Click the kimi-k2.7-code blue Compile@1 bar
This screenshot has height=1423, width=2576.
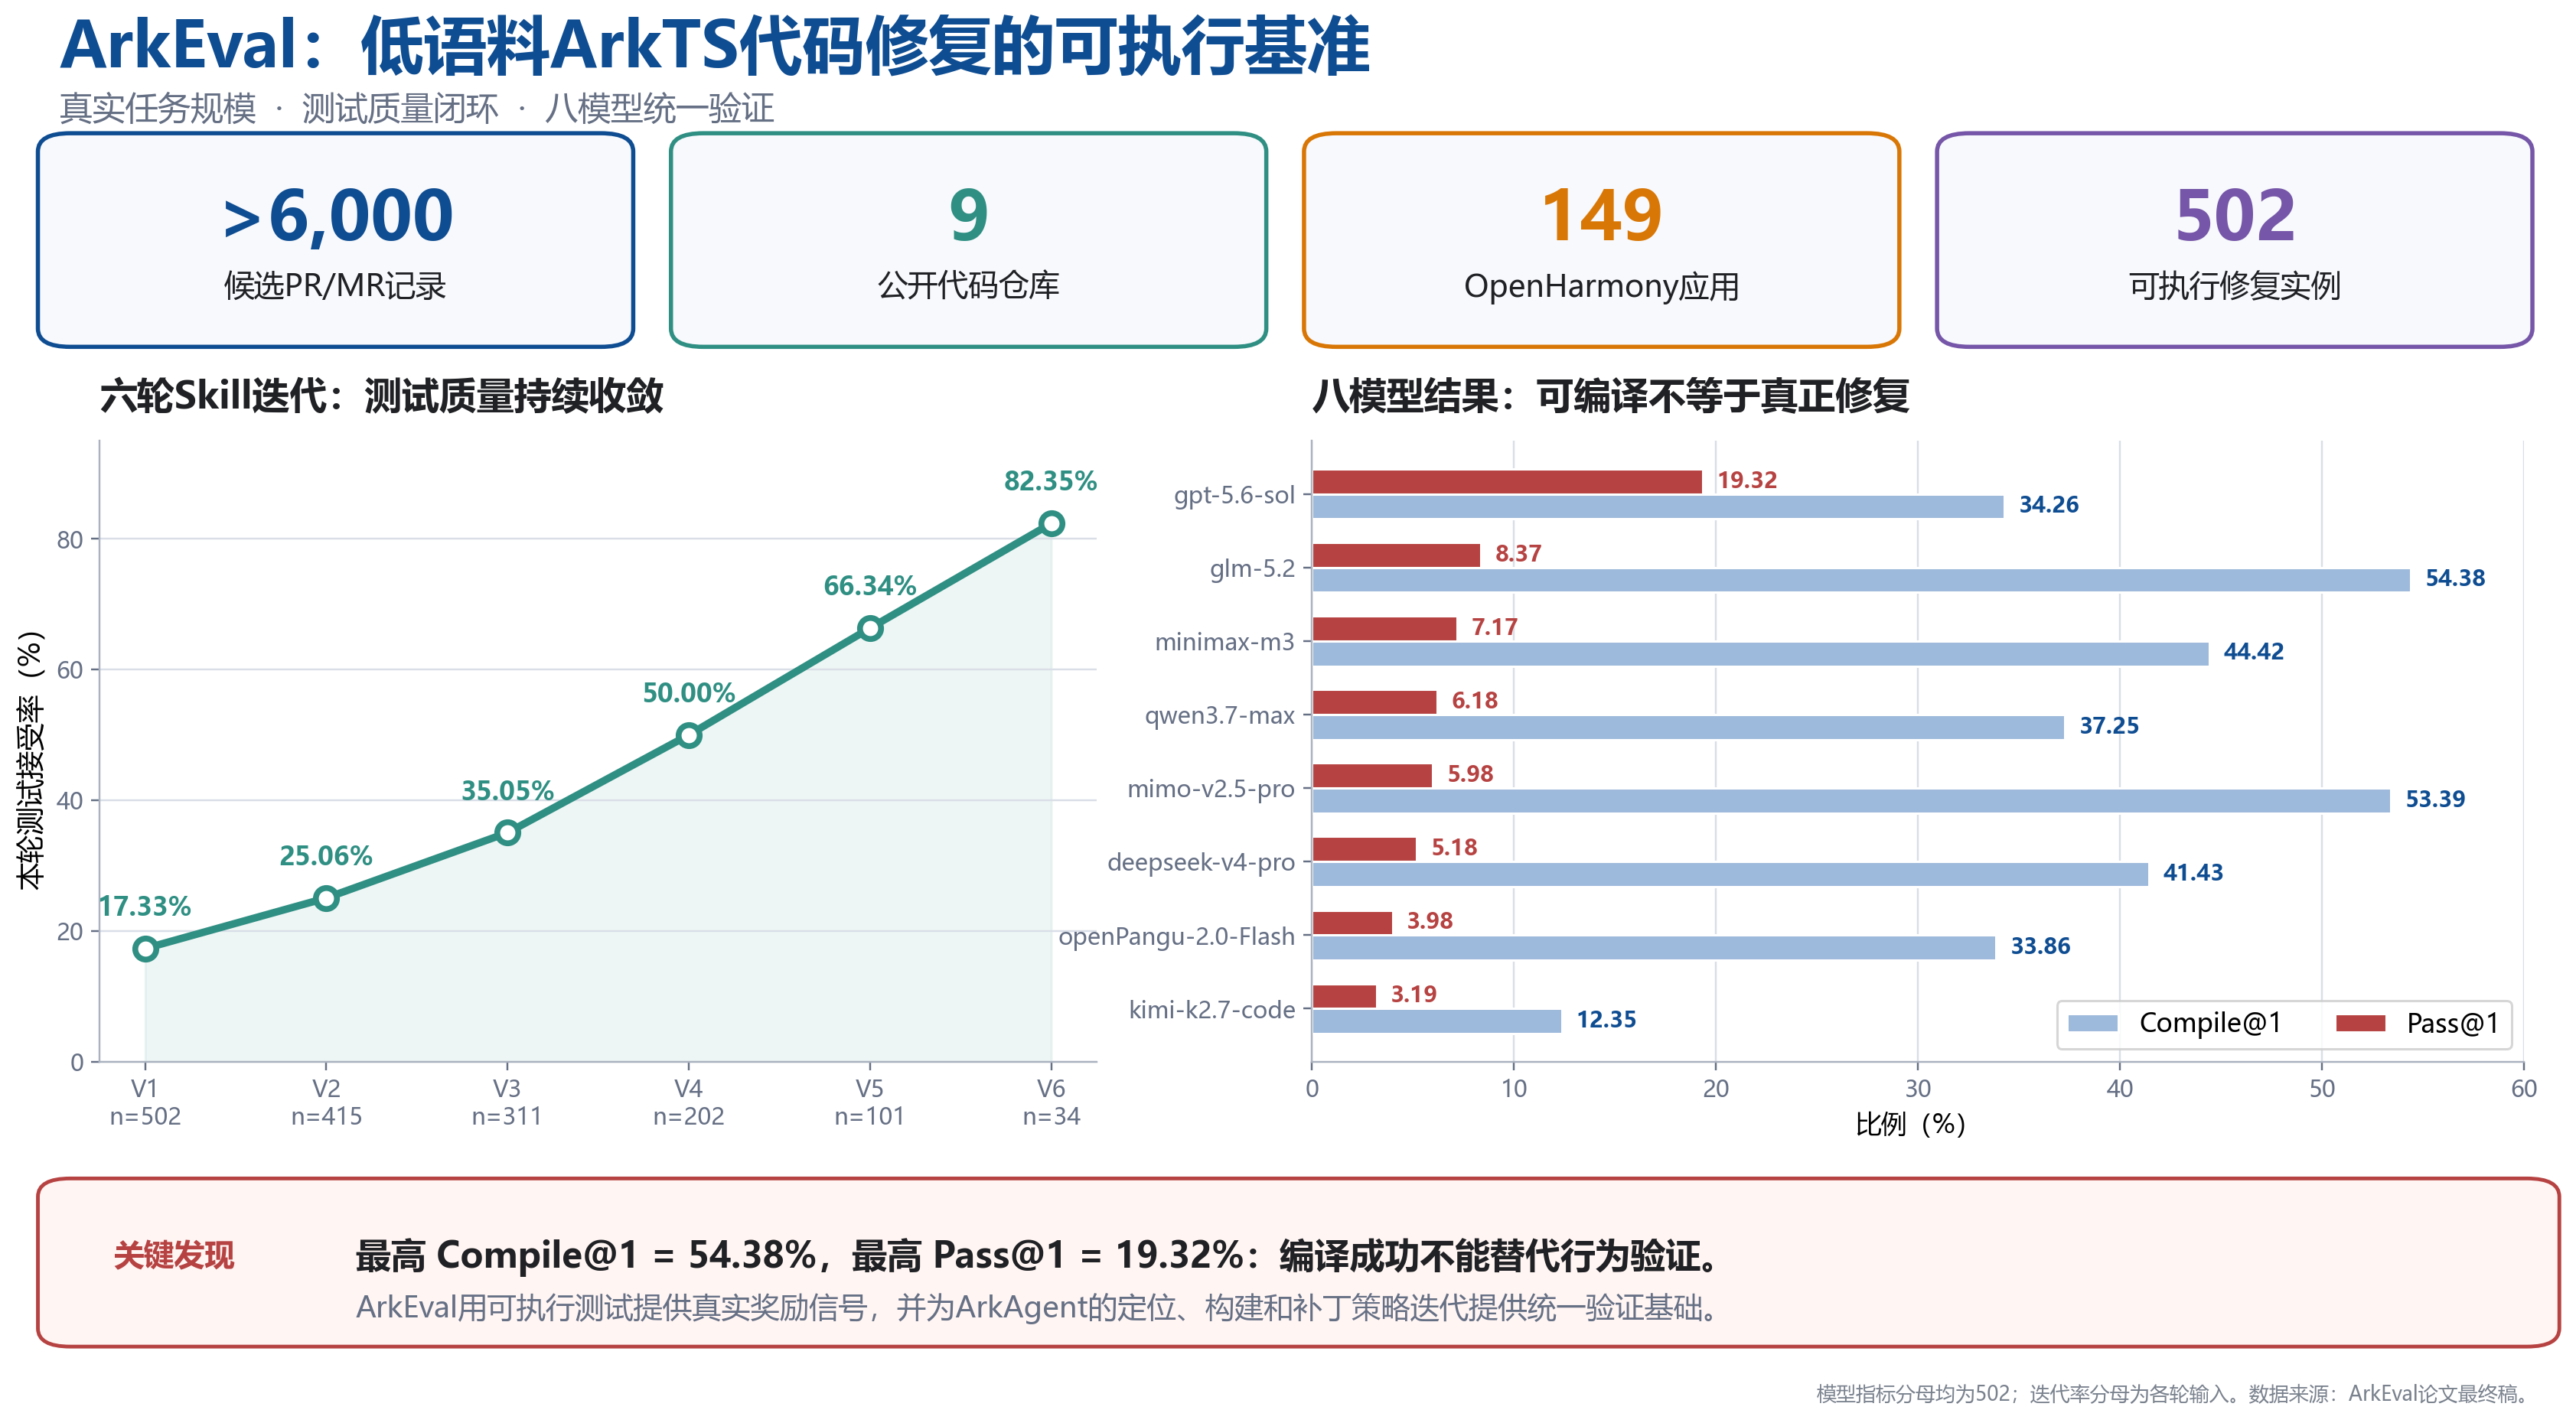pyautogui.click(x=1437, y=1021)
